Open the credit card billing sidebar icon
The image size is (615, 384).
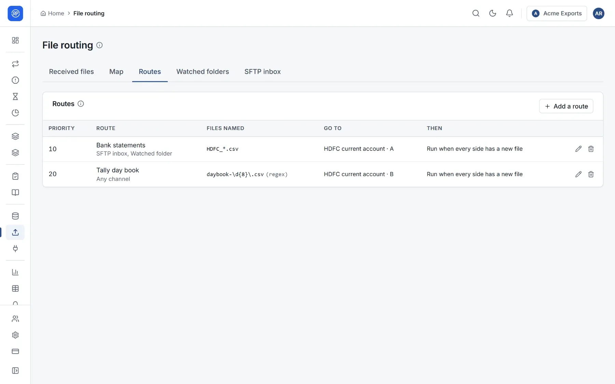15,352
